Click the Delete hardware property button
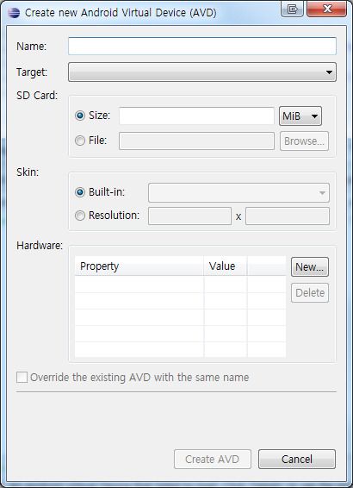Screen dimensions: 353x488 (x=310, y=292)
